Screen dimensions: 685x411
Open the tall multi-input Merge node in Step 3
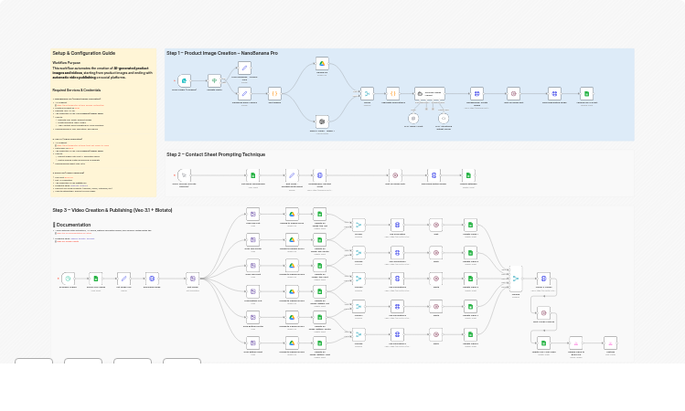pos(516,278)
